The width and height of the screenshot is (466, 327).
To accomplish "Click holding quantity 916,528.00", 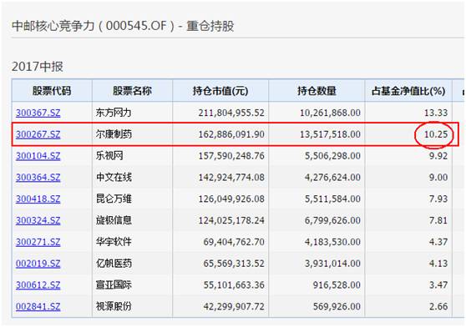I will pyautogui.click(x=337, y=284).
